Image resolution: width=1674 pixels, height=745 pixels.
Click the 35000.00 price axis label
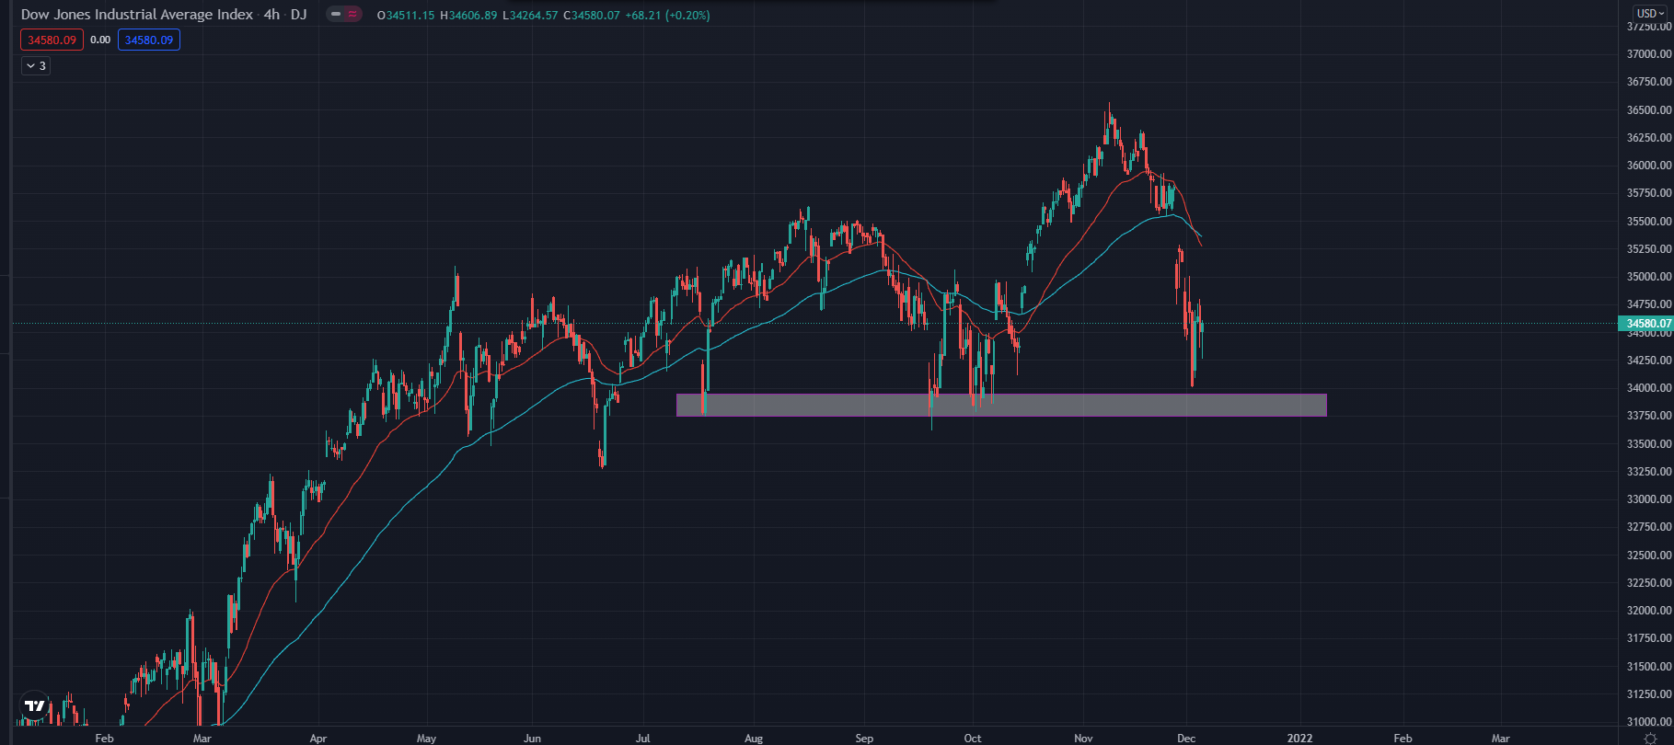(1649, 277)
